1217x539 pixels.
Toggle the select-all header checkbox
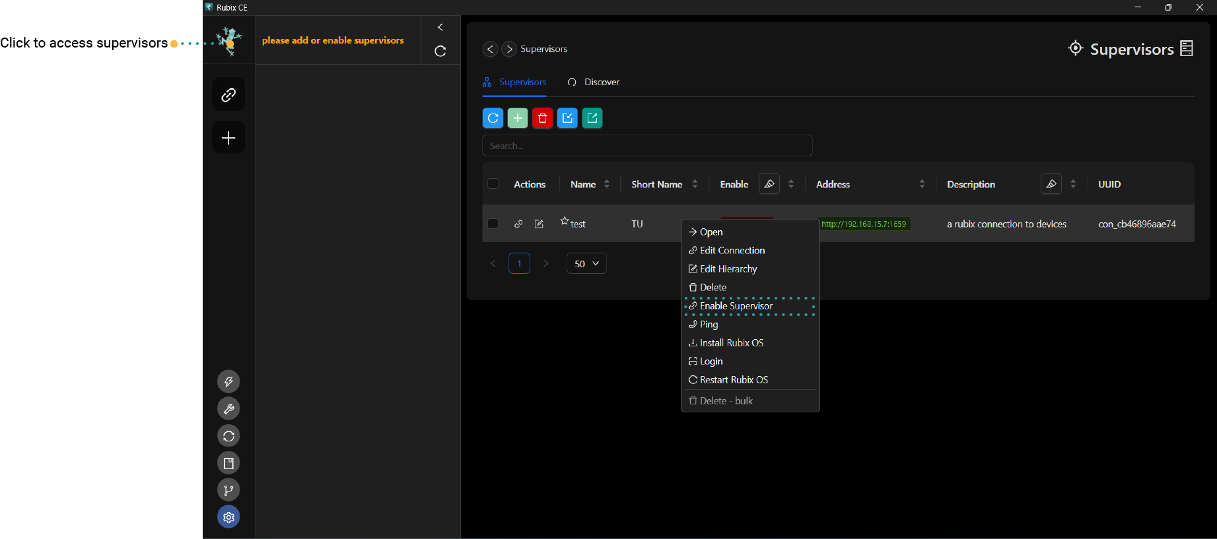point(493,183)
